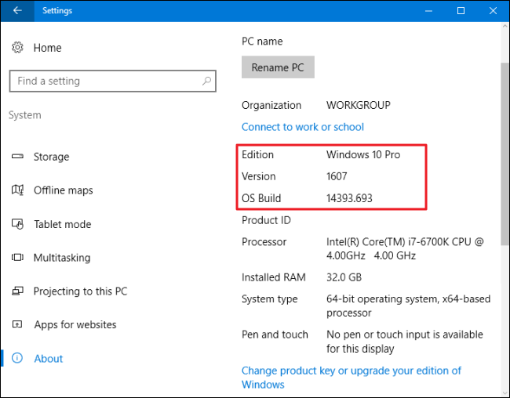This screenshot has width=510, height=398.
Task: Maximize the Settings window
Action: point(461,11)
